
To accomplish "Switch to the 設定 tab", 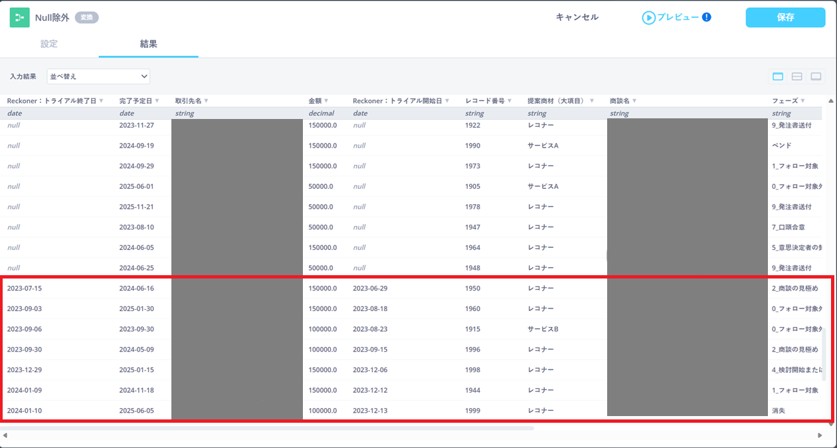I will tap(49, 44).
